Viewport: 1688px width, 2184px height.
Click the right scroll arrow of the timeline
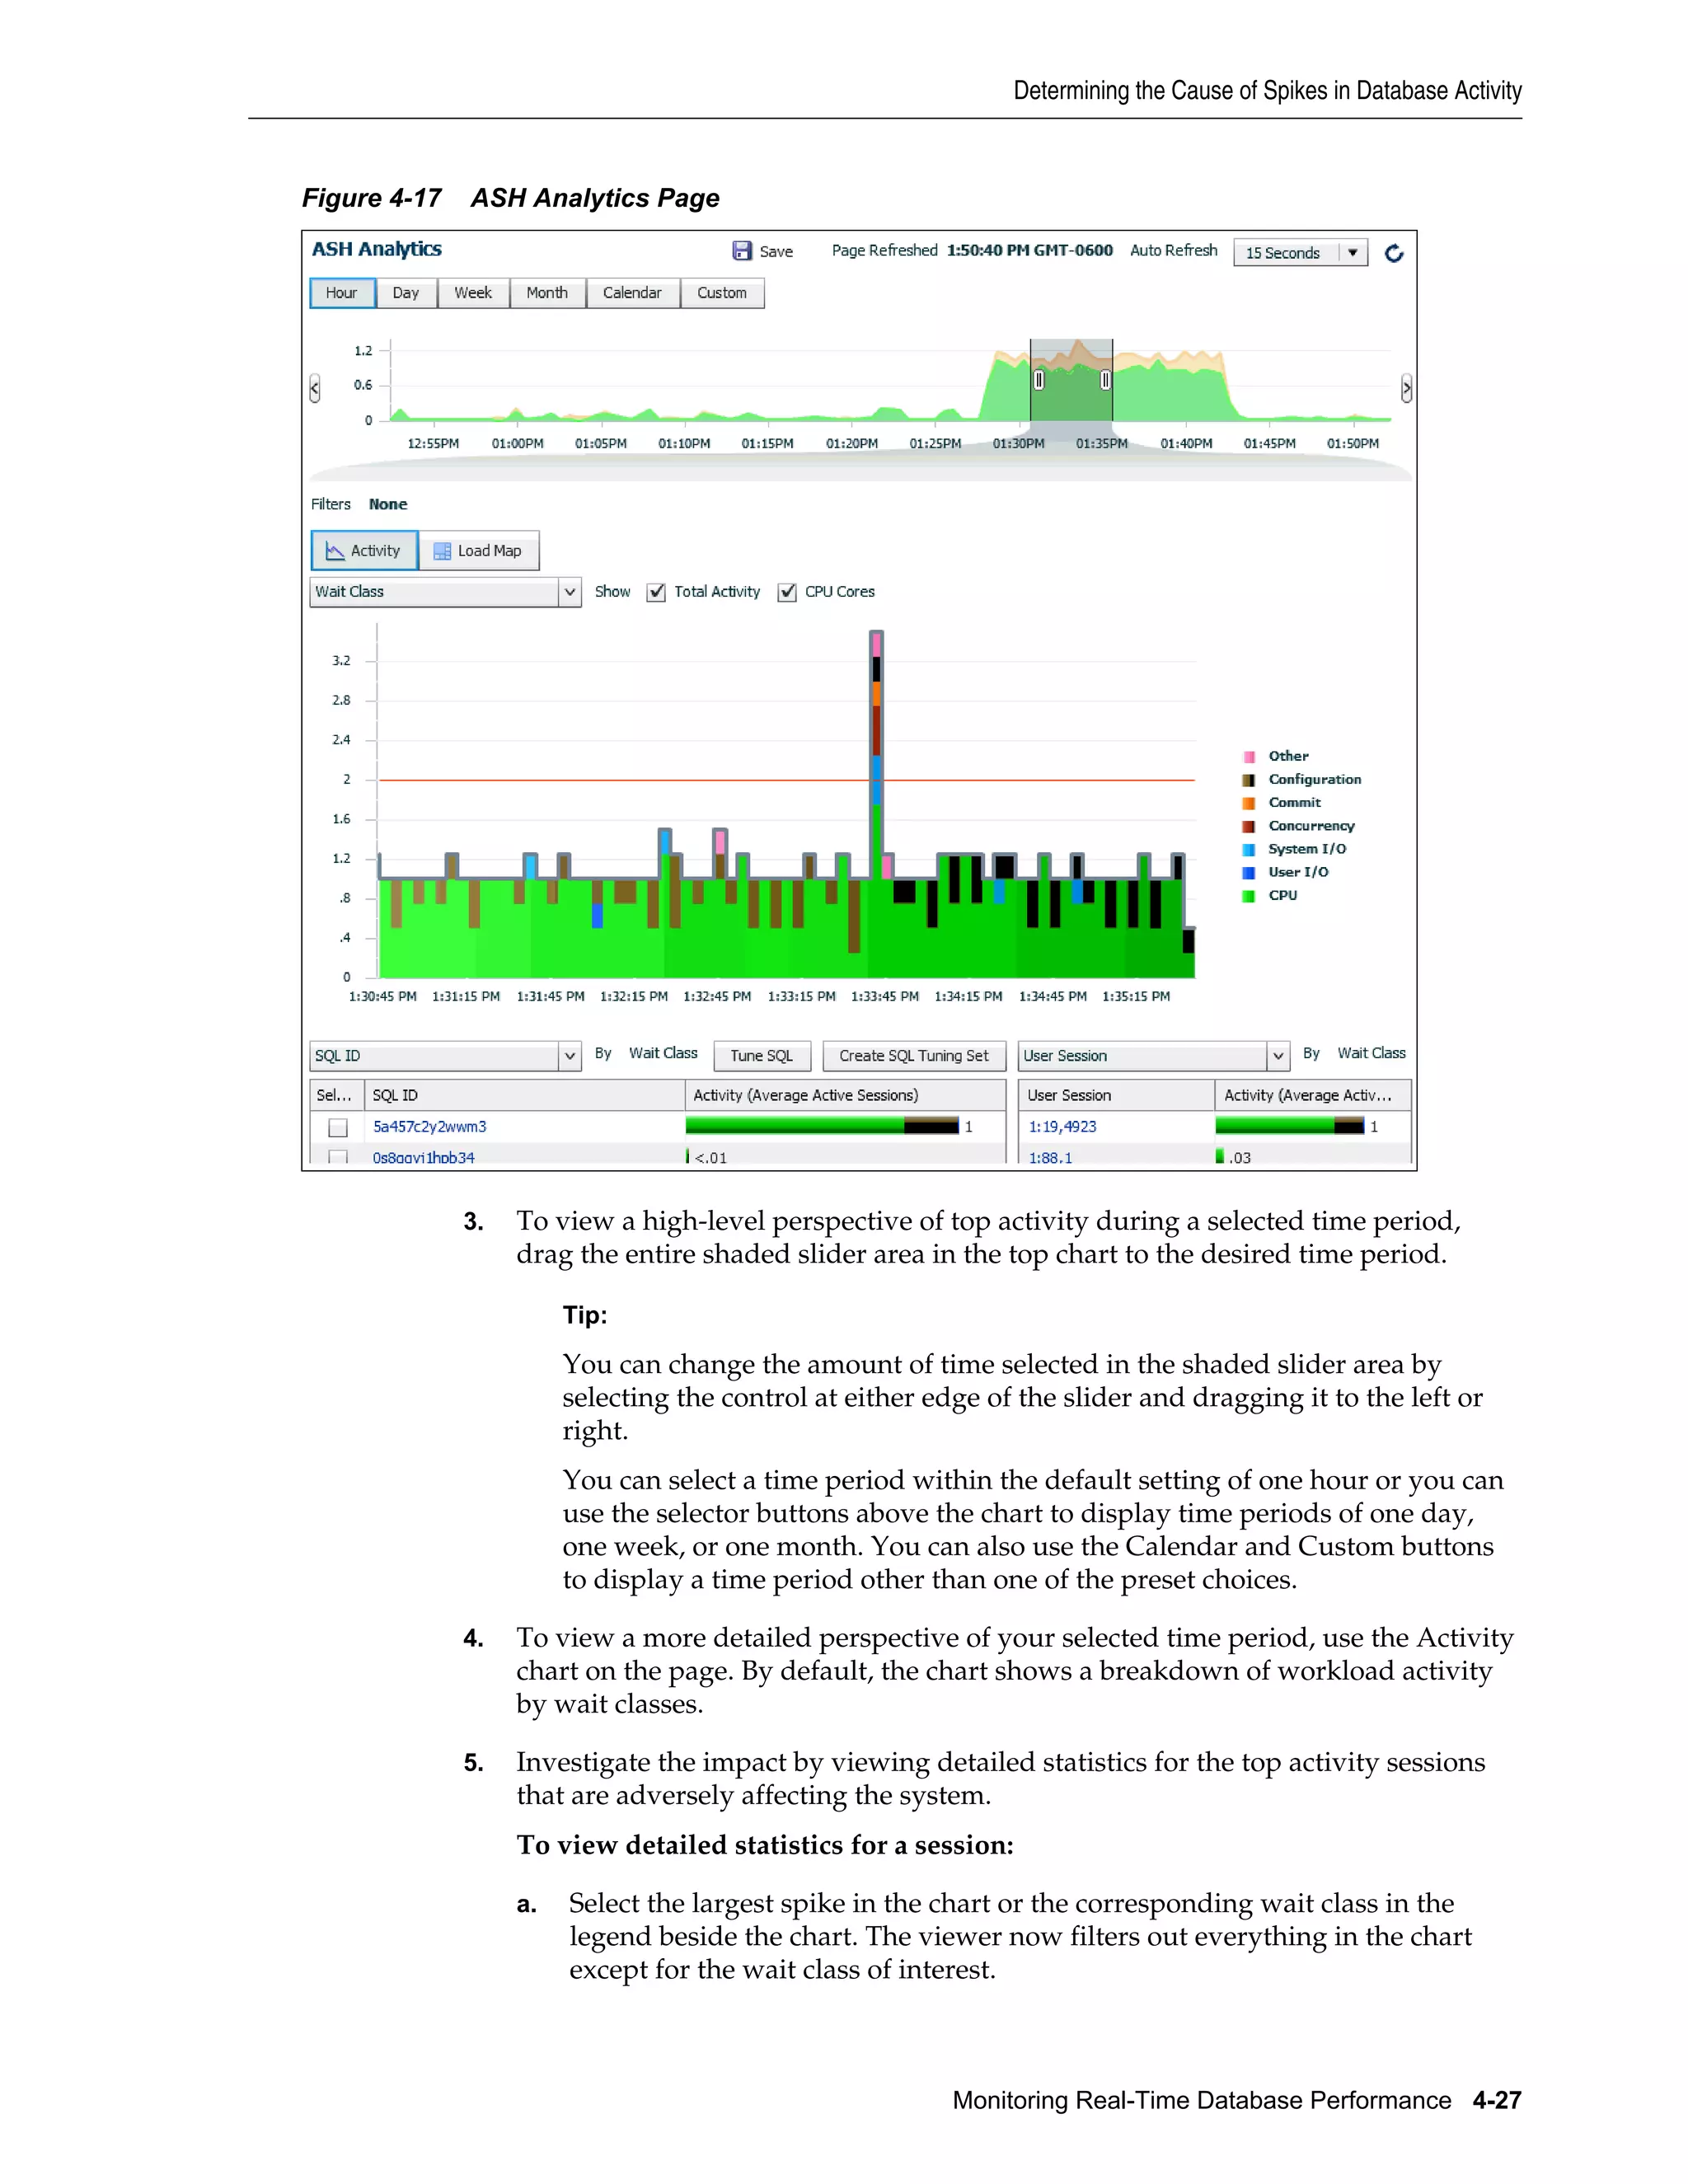[1406, 388]
